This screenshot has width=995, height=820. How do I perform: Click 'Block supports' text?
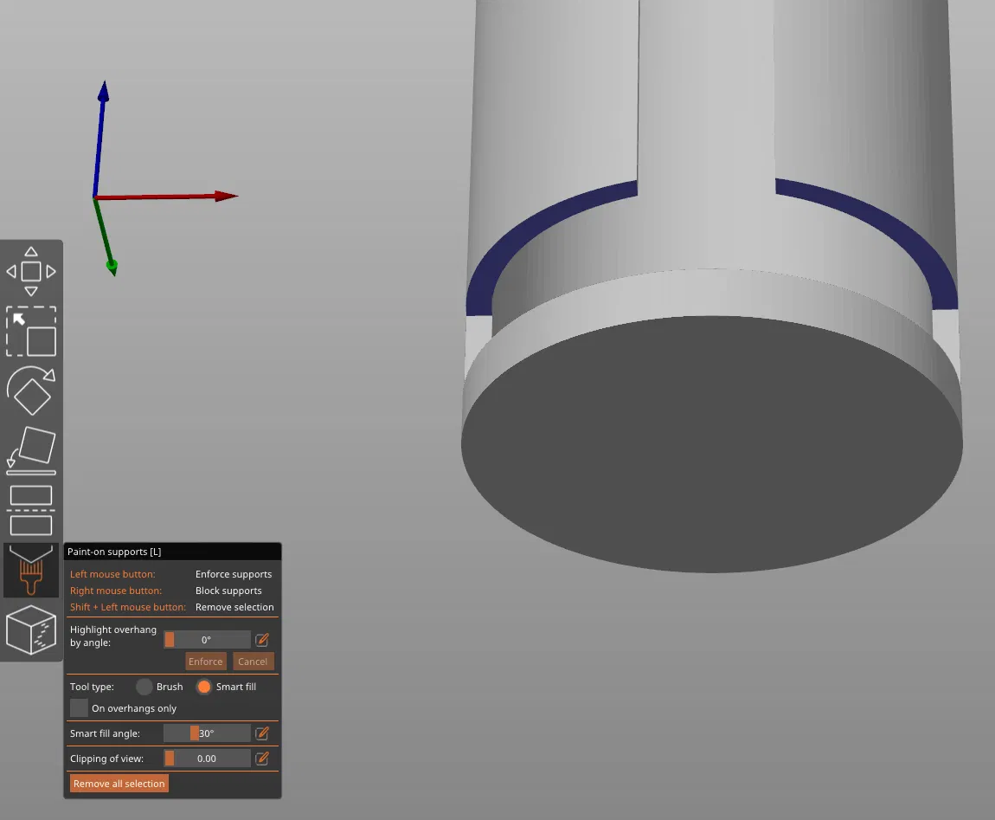[228, 591]
